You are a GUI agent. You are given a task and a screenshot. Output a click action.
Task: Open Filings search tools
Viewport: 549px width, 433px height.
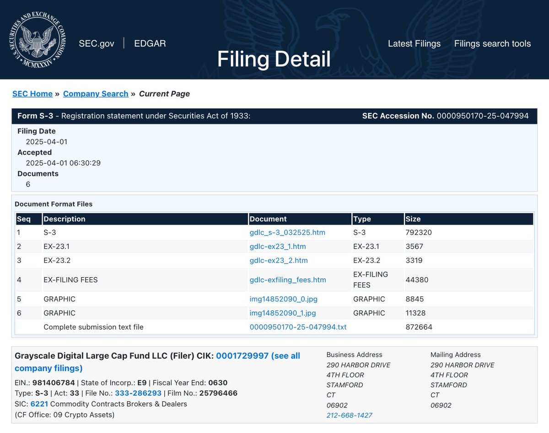coord(492,43)
